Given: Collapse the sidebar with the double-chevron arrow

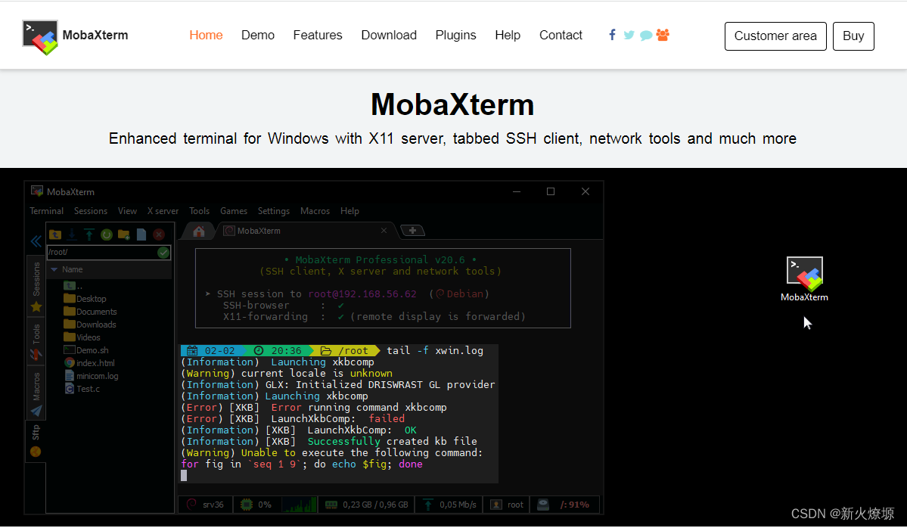Looking at the screenshot, I should tap(36, 241).
